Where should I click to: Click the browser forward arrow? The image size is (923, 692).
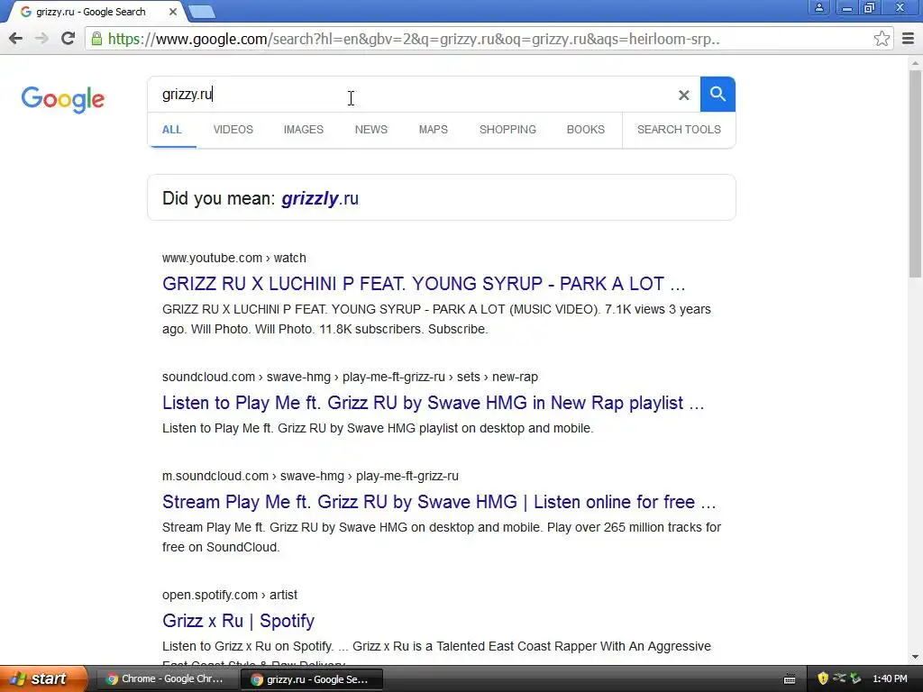(x=41, y=39)
